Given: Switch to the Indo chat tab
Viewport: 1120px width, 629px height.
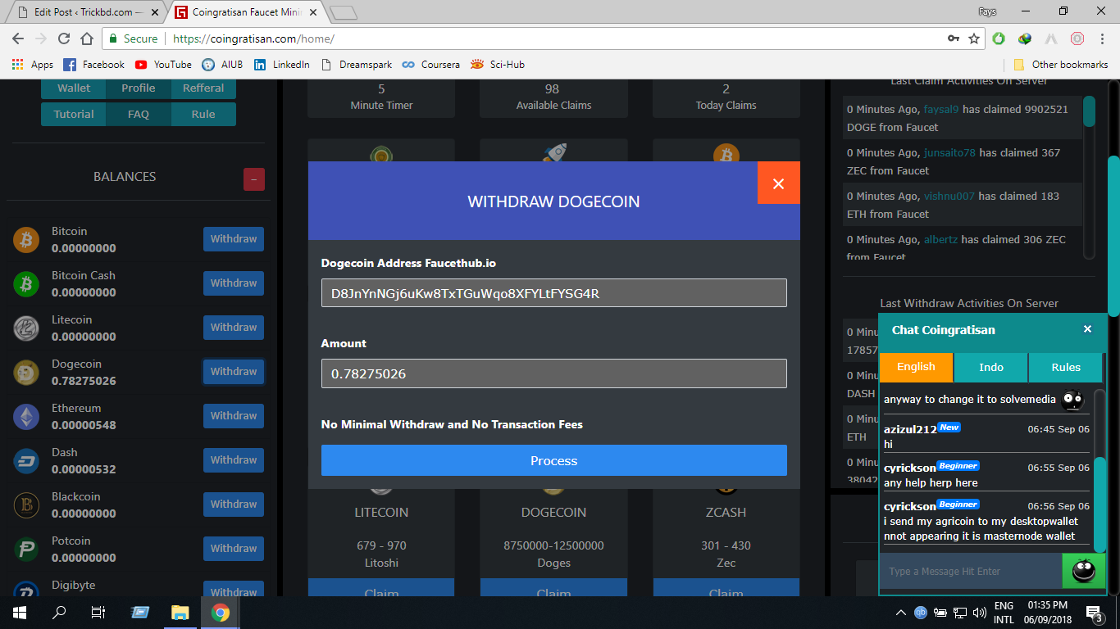Looking at the screenshot, I should 990,367.
